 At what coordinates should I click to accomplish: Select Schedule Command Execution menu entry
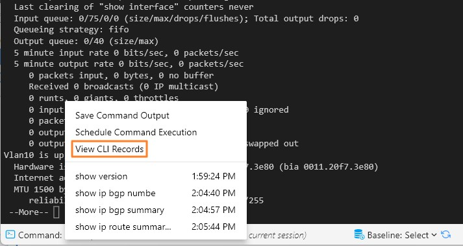point(136,132)
